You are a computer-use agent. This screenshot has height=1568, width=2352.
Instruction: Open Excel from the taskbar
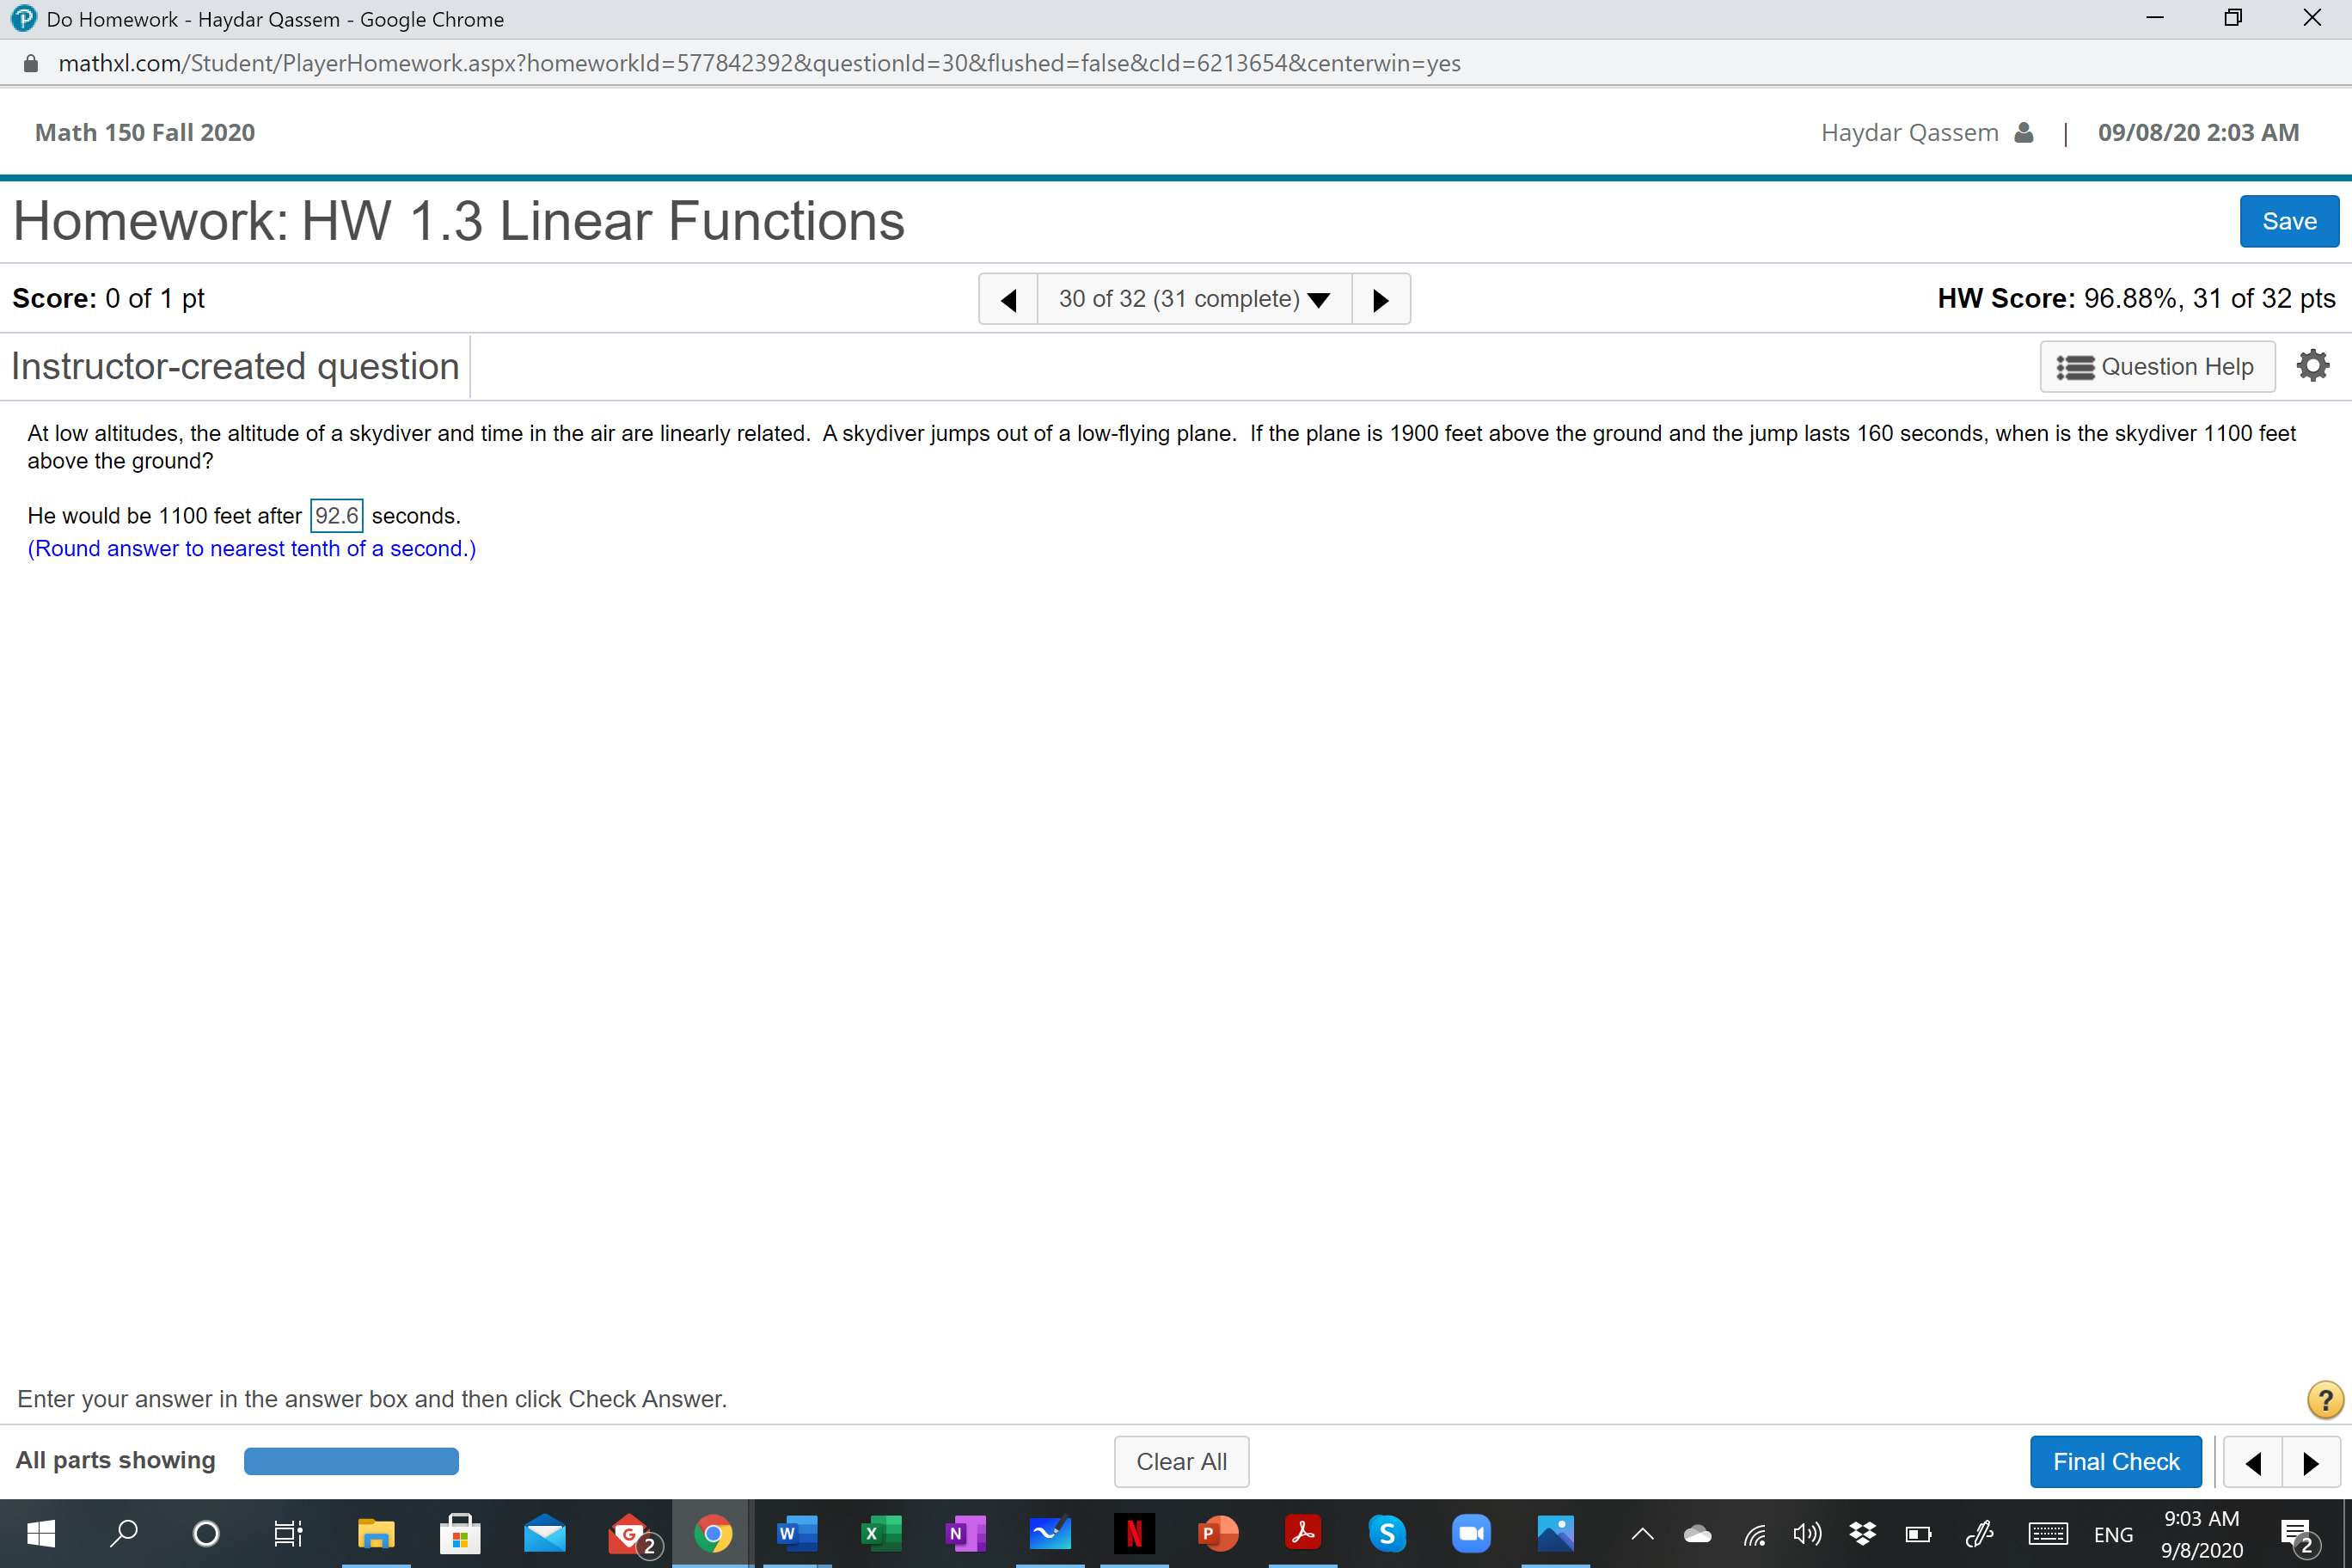pos(880,1533)
